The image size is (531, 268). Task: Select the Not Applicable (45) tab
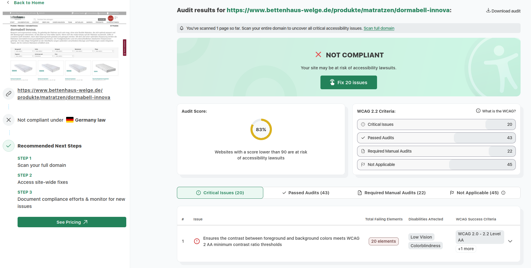click(474, 193)
